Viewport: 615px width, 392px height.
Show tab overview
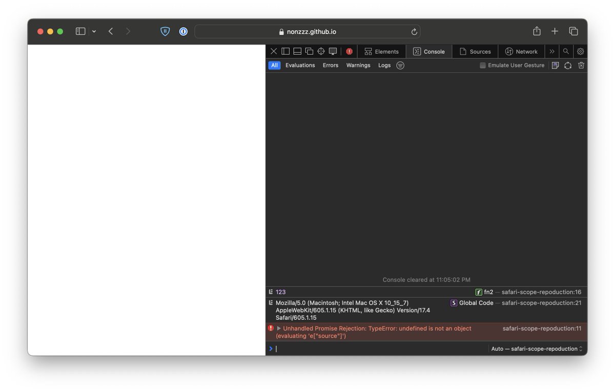573,31
